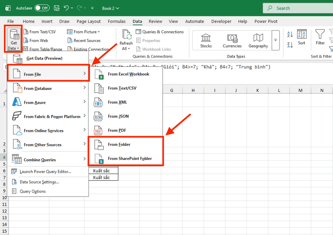333x235 pixels.
Task: Sort Z to A descending
Action: (290, 45)
